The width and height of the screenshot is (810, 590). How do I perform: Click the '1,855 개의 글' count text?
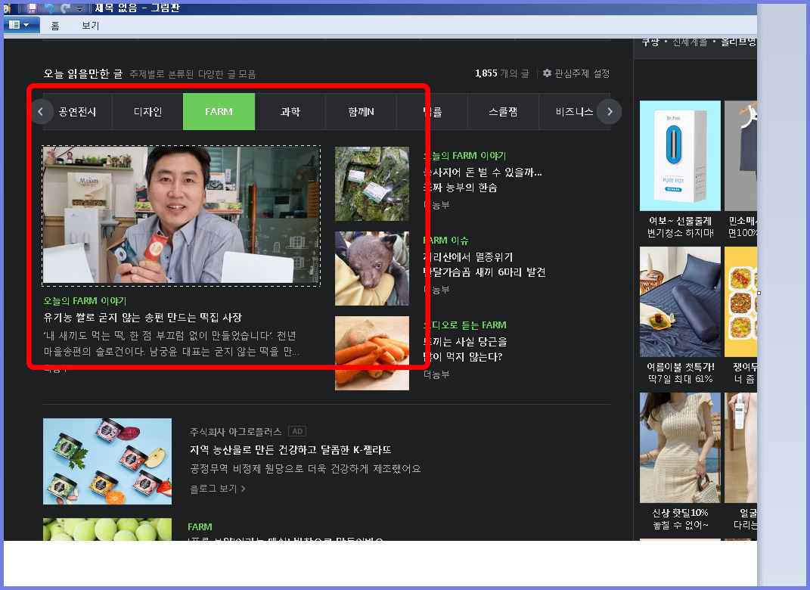click(501, 73)
